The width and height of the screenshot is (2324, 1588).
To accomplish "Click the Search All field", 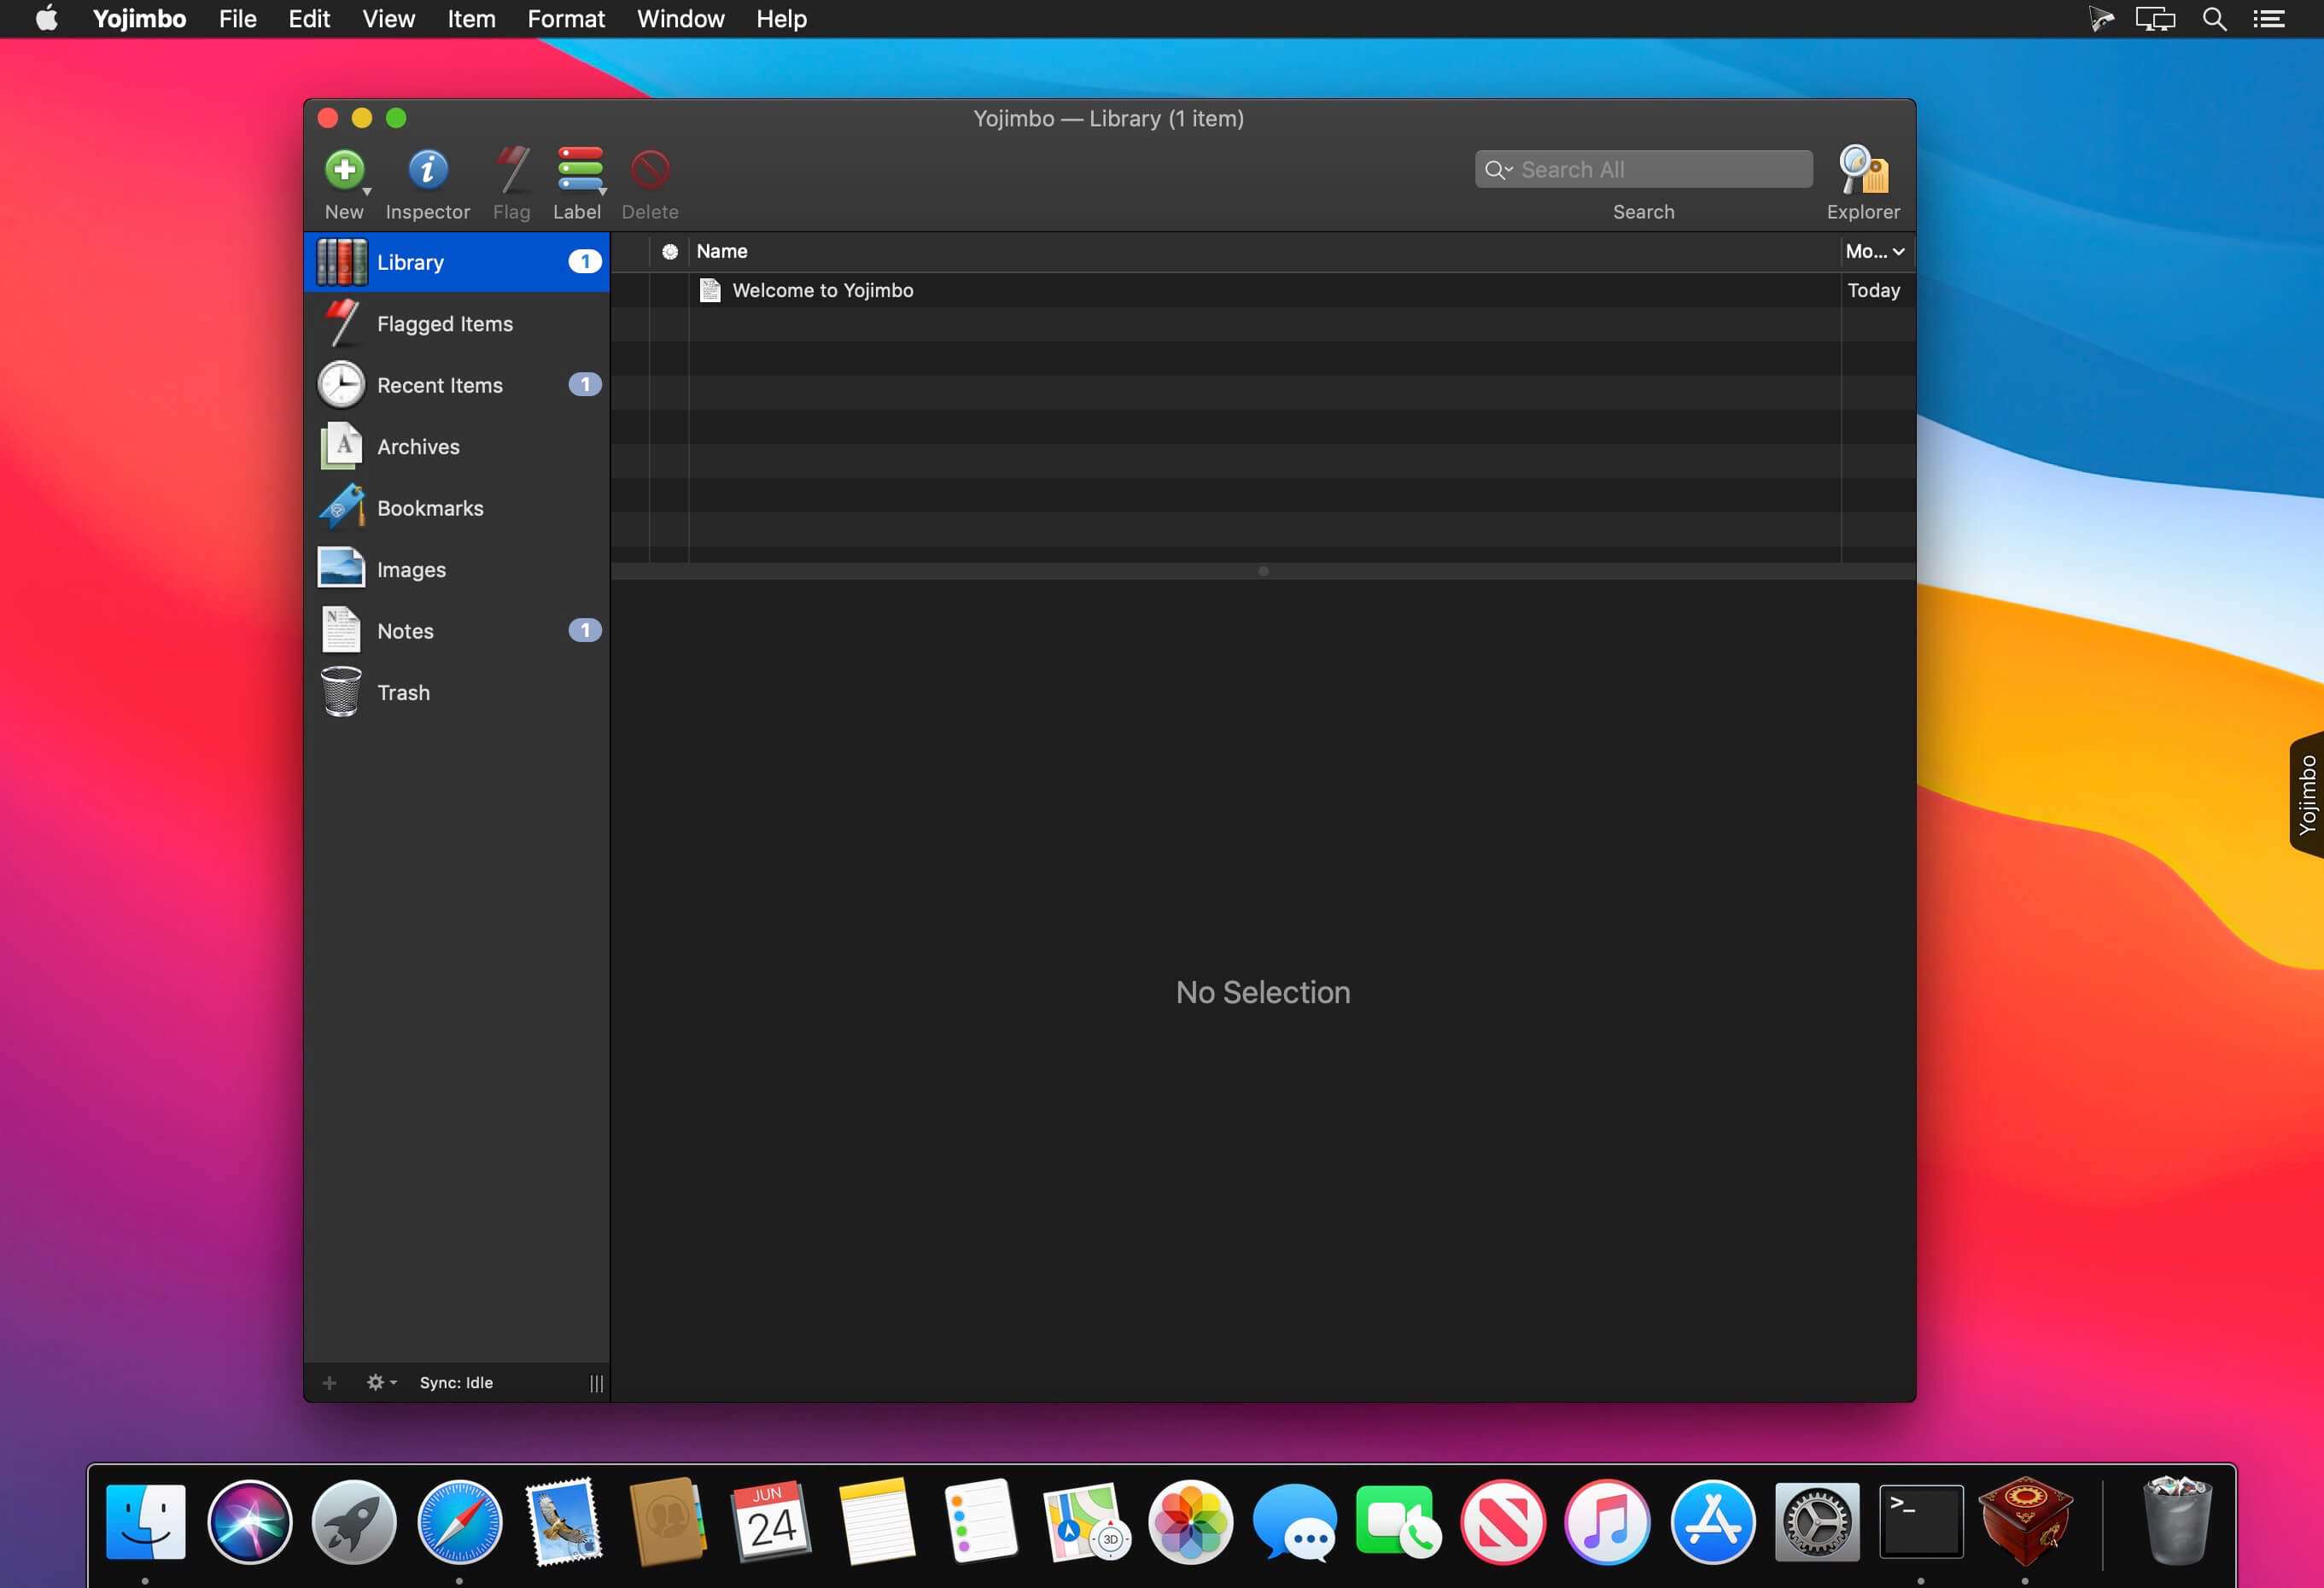I will coord(1660,170).
